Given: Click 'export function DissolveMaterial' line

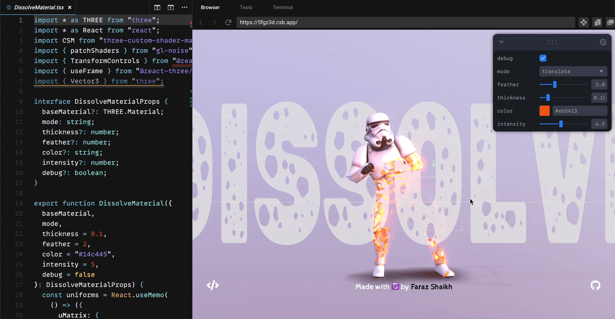Looking at the screenshot, I should (103, 203).
